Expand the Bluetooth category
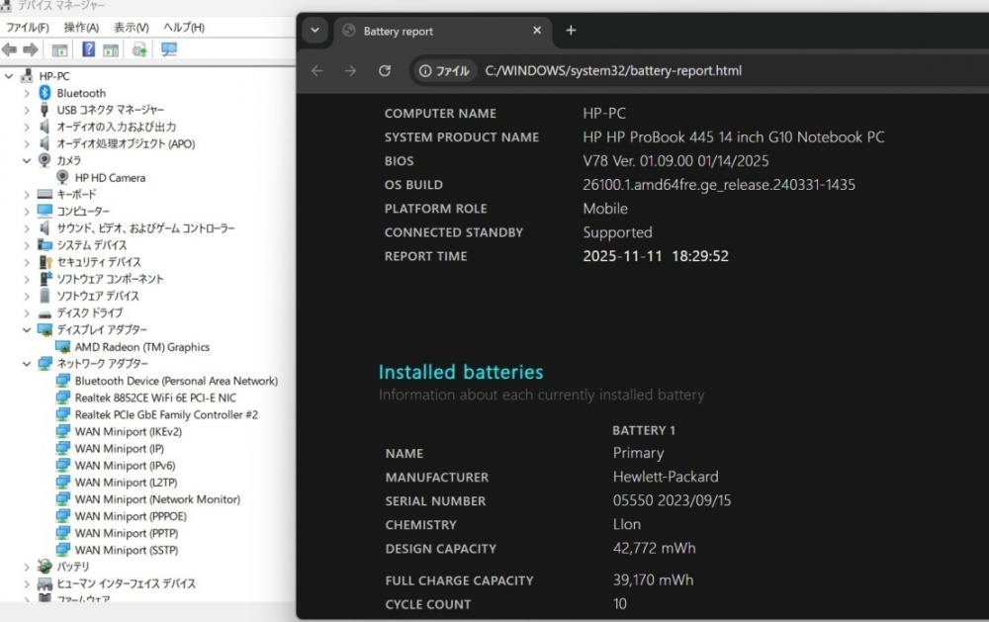 coord(27,93)
